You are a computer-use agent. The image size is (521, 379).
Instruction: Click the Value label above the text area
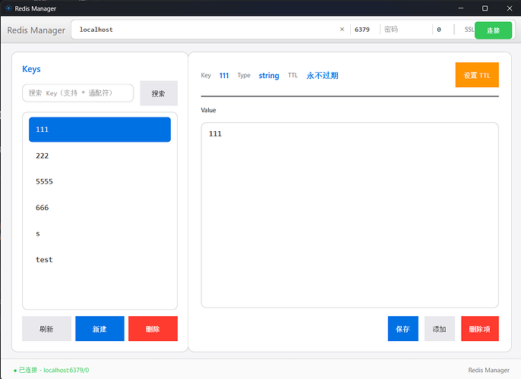tap(208, 110)
